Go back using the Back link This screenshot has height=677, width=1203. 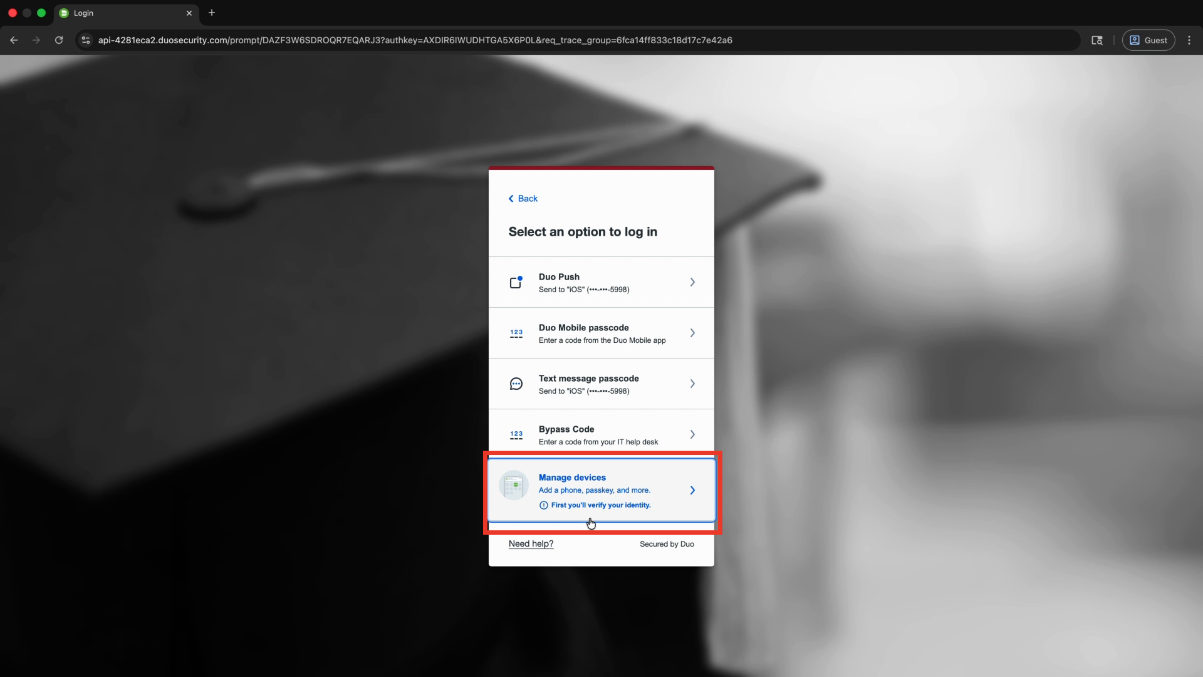523,199
